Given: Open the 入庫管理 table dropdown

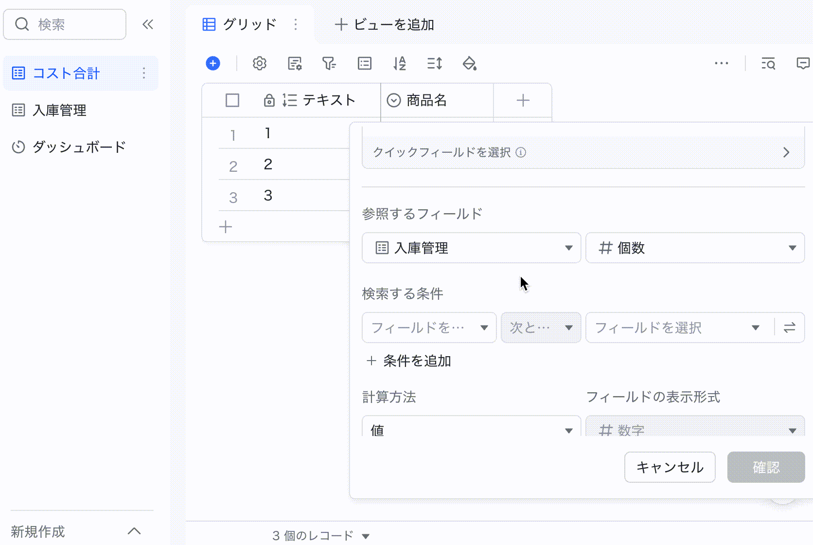Looking at the screenshot, I should click(x=471, y=248).
